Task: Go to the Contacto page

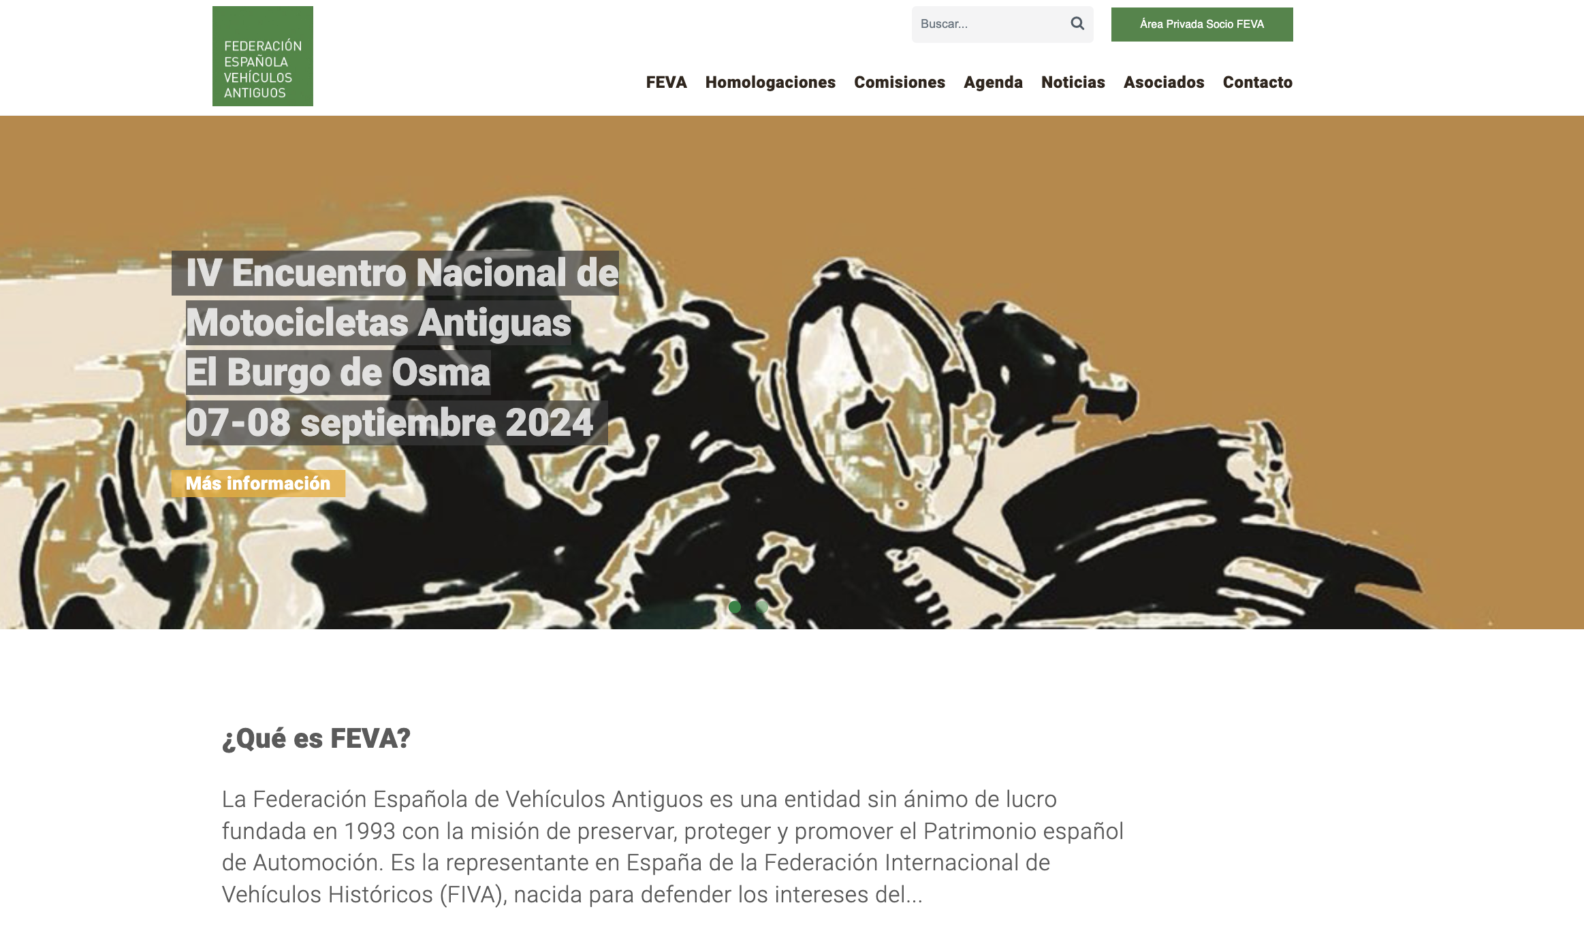Action: pyautogui.click(x=1257, y=82)
